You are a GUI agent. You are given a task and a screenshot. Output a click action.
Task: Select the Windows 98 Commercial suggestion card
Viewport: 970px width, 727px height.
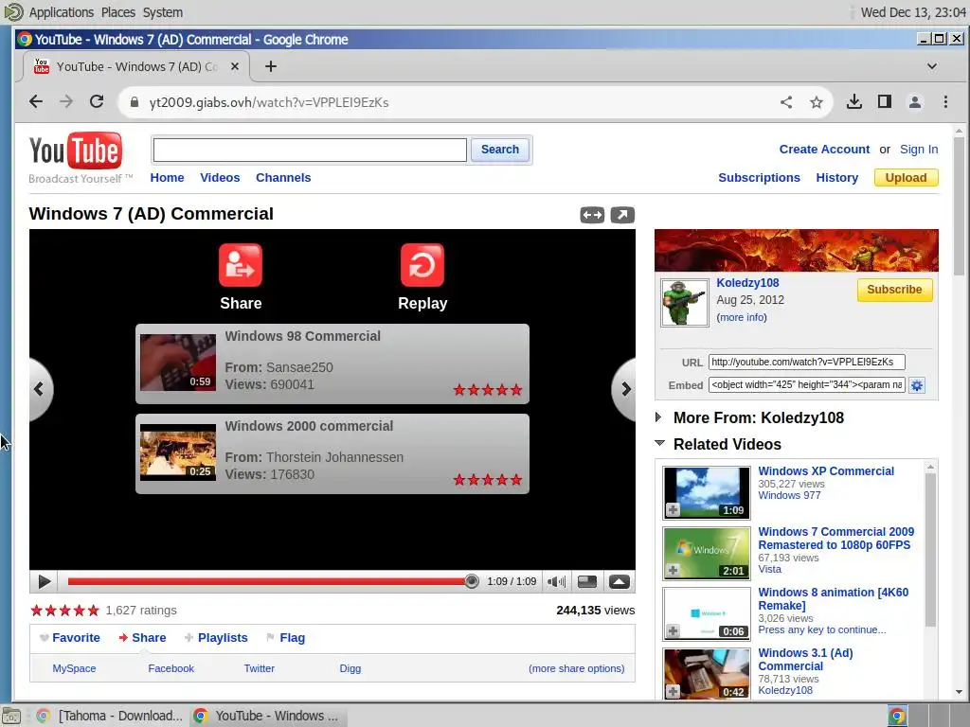(x=332, y=363)
